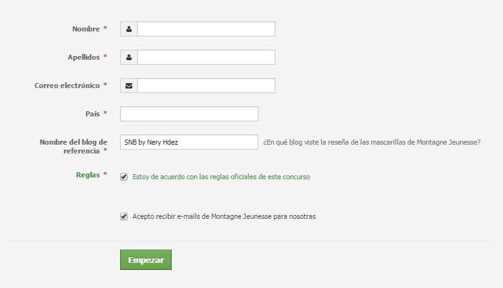The width and height of the screenshot is (503, 288).
Task: Click the blog field containing SNB by Nery Hdez
Action: coord(189,142)
